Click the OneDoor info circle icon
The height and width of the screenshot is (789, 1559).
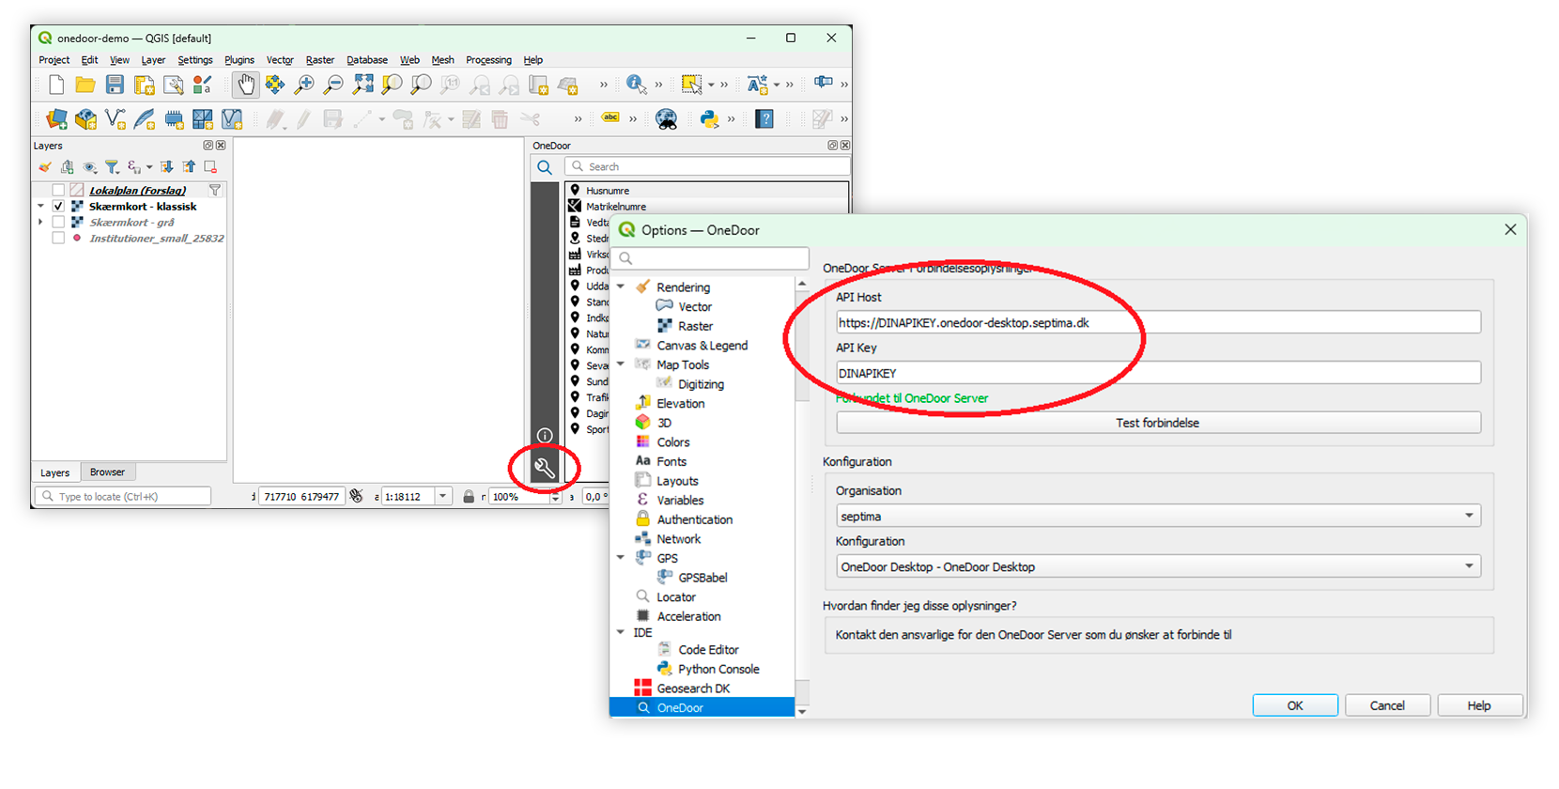545,435
